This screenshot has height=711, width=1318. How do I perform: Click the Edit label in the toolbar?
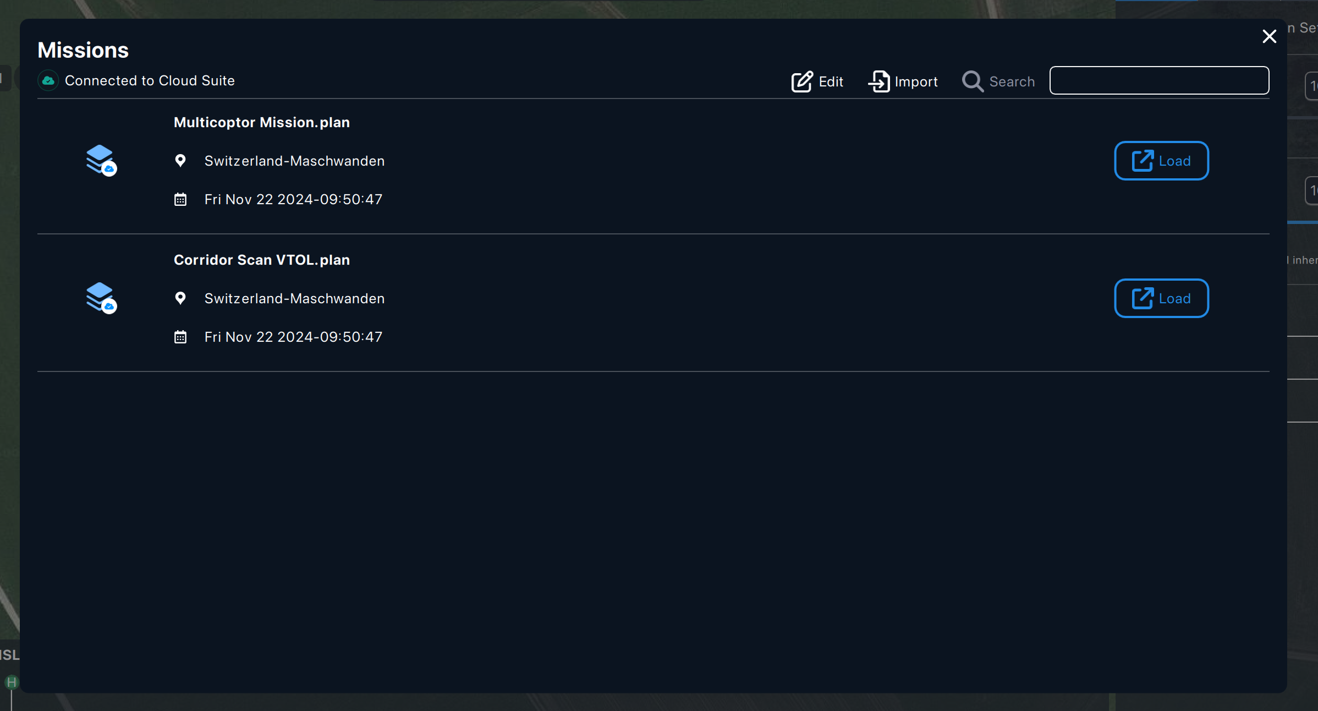(x=831, y=81)
